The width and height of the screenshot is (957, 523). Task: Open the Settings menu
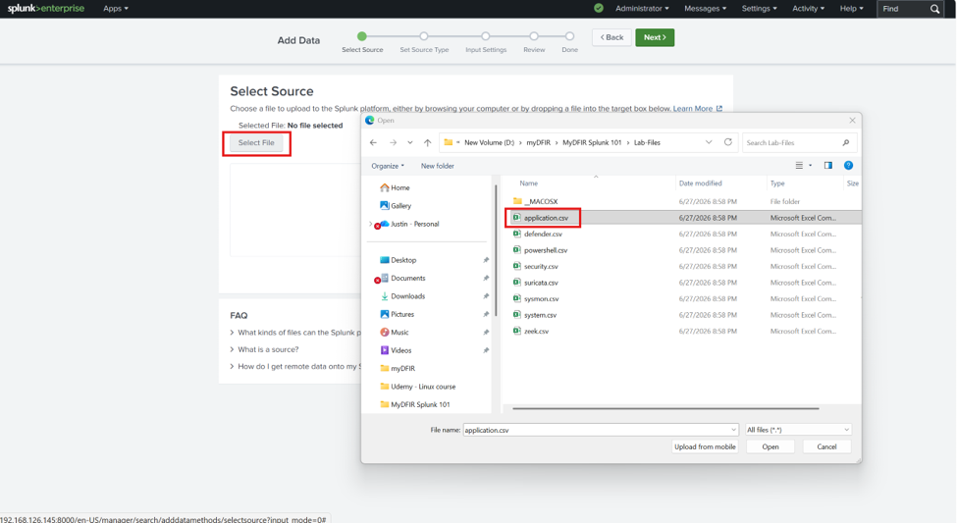[x=760, y=9]
